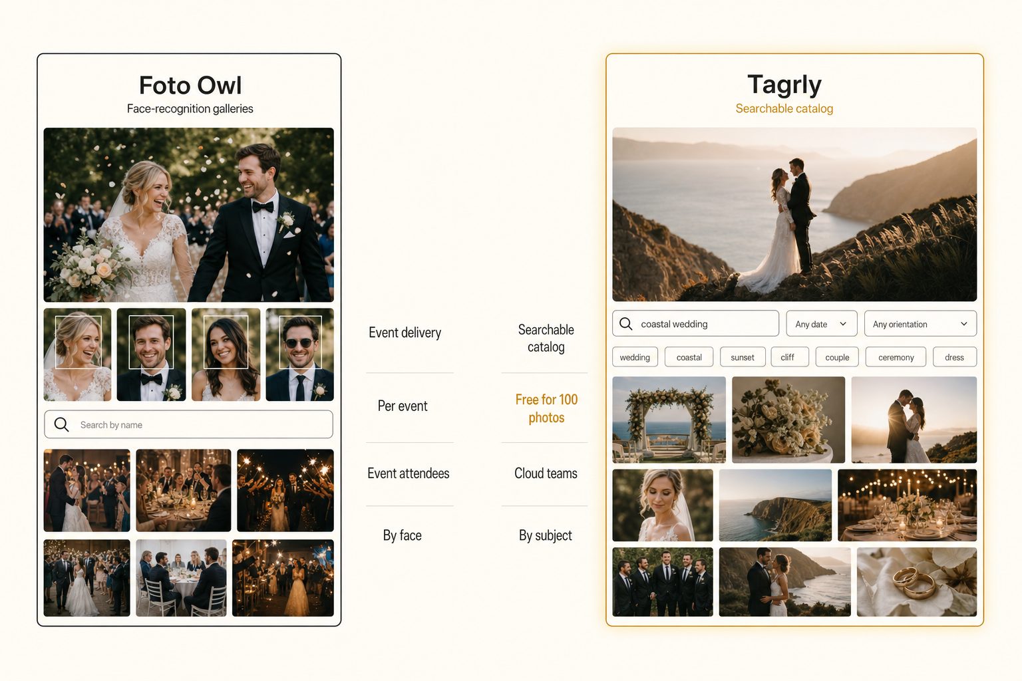Image resolution: width=1022 pixels, height=681 pixels.
Task: Select the 'cliff' tag chip
Action: click(790, 357)
